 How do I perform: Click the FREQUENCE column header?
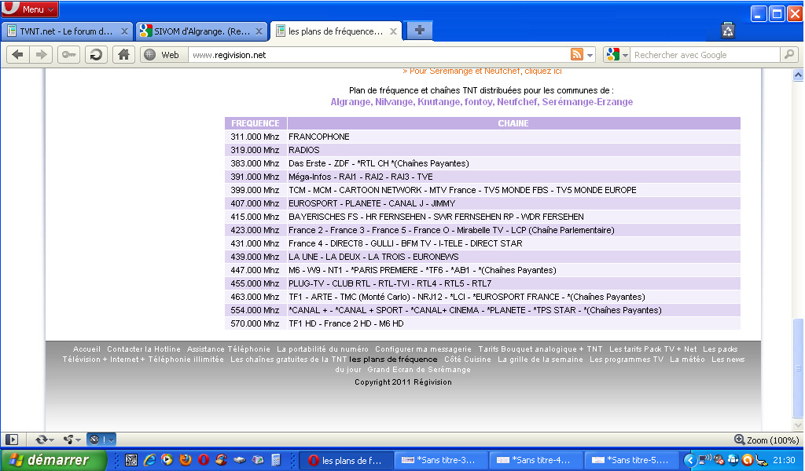[255, 123]
